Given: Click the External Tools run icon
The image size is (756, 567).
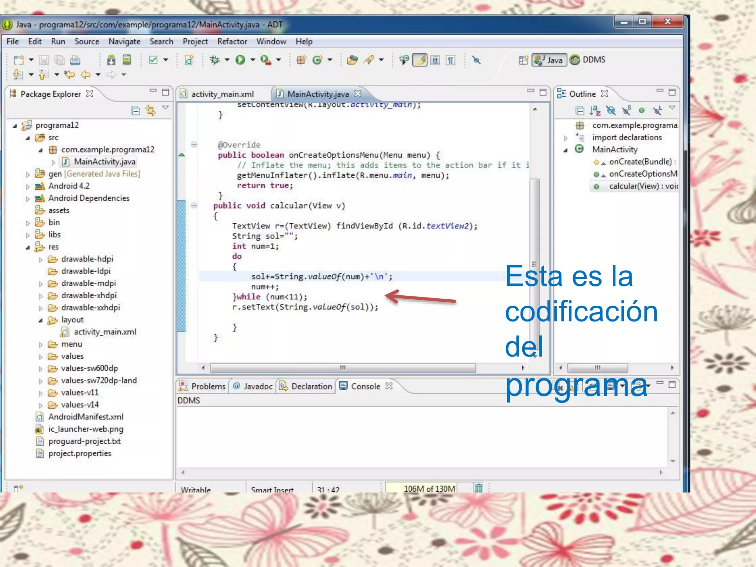Looking at the screenshot, I should coord(266,60).
